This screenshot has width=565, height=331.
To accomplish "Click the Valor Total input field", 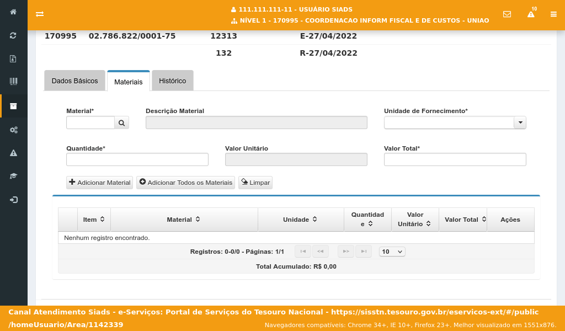I will 455,159.
